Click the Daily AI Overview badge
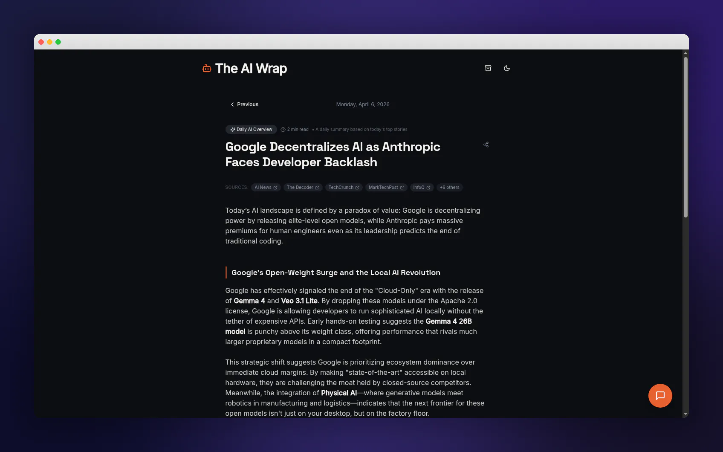This screenshot has height=452, width=723. click(x=251, y=129)
